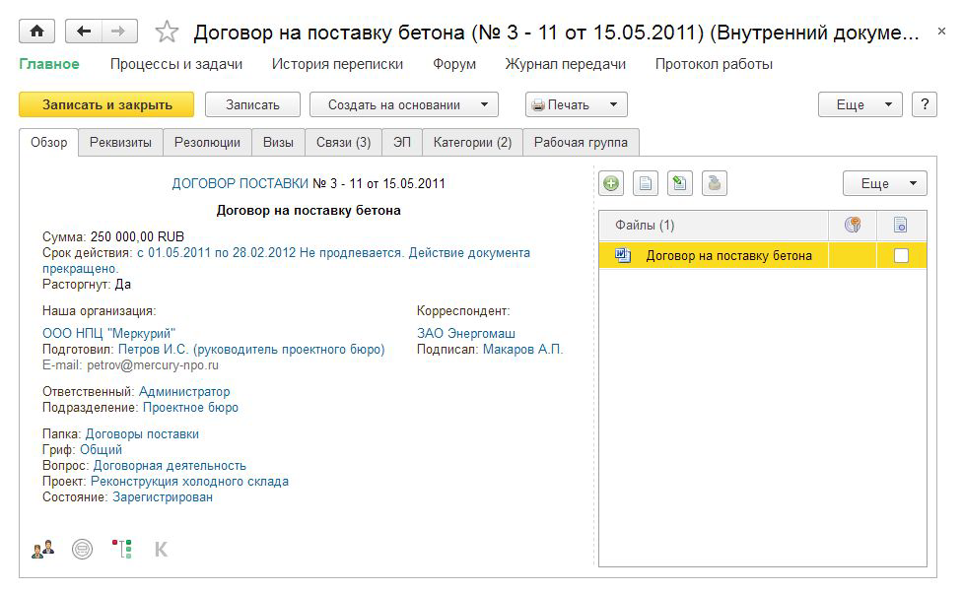The height and width of the screenshot is (592, 963).
Task: Open Договоры поставки folder link
Action: [x=142, y=433]
